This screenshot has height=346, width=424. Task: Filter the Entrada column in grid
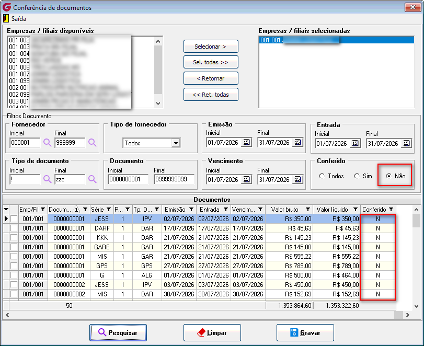(x=225, y=210)
